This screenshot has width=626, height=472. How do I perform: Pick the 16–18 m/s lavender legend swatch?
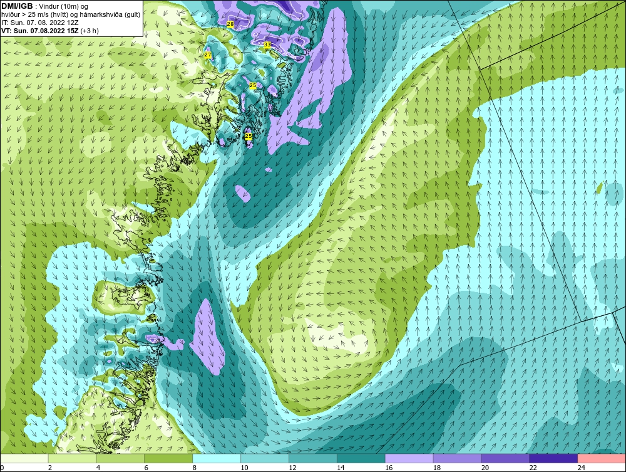(409, 458)
